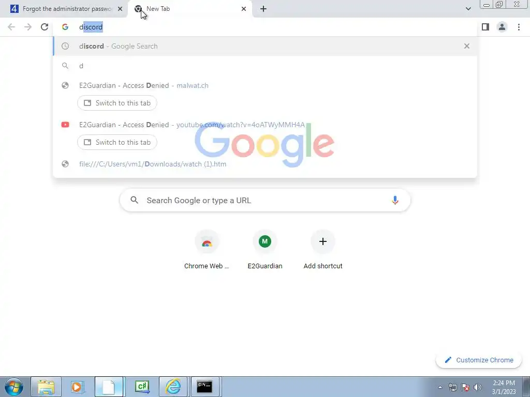530x397 pixels.
Task: Open the profile avatar menu
Action: (502, 27)
